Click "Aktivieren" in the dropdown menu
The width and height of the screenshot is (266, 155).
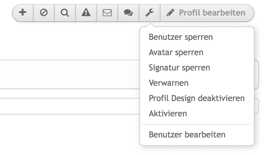click(x=168, y=114)
